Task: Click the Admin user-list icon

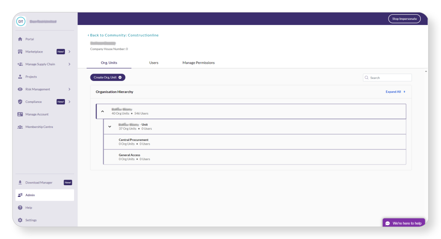Action: click(x=20, y=195)
